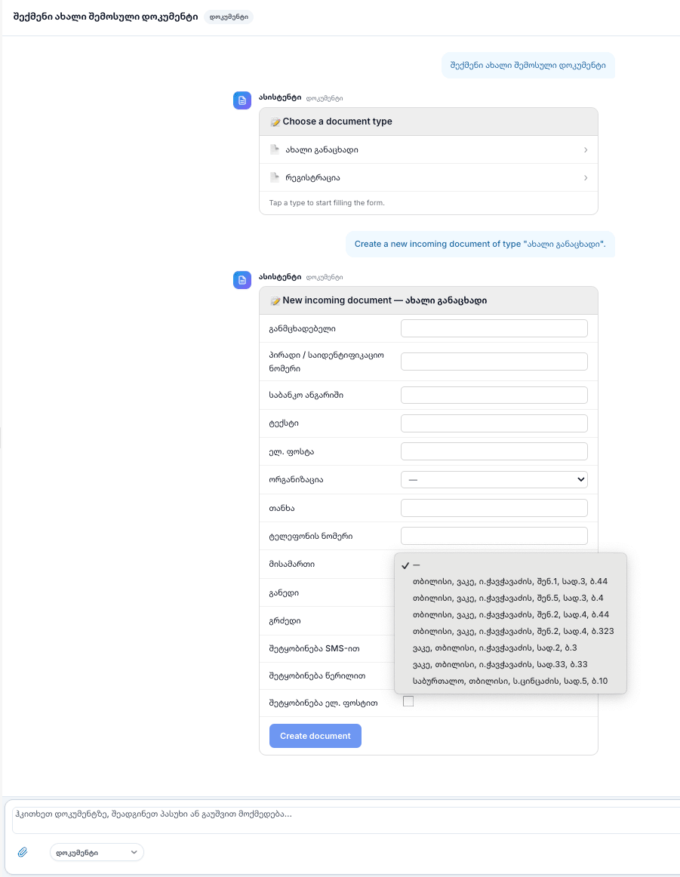
Task: Open the ორგანიზაცია dropdown
Action: [494, 479]
